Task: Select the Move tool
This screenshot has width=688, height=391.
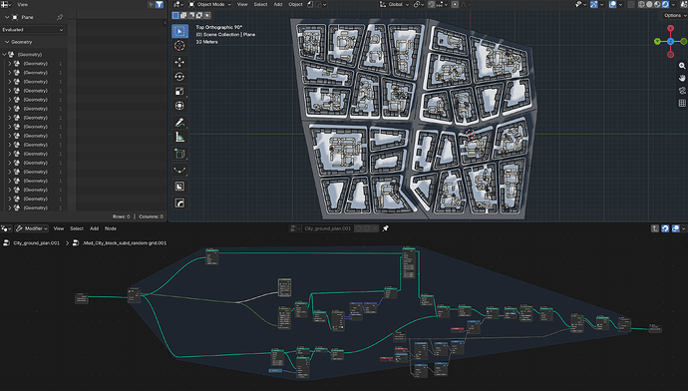Action: pyautogui.click(x=179, y=62)
